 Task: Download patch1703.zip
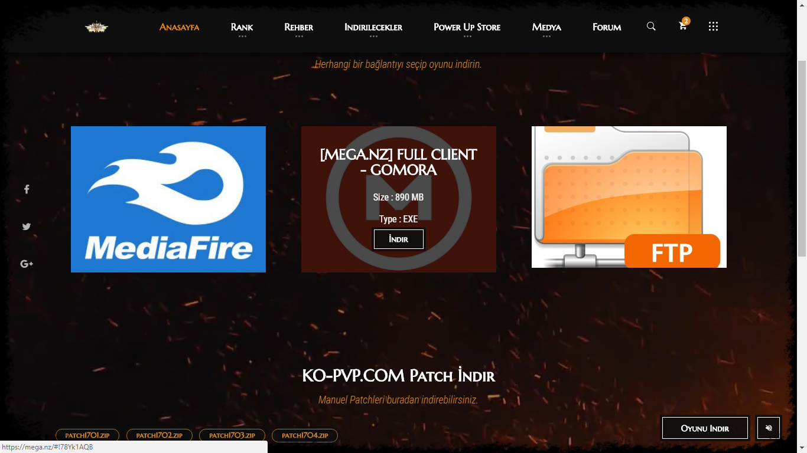(x=232, y=435)
